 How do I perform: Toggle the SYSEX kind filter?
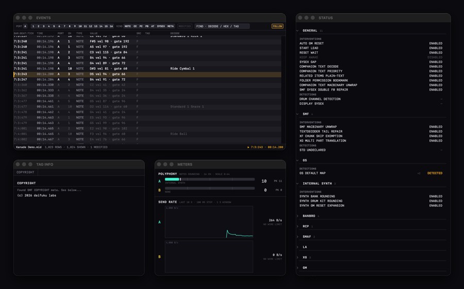pyautogui.click(x=161, y=26)
